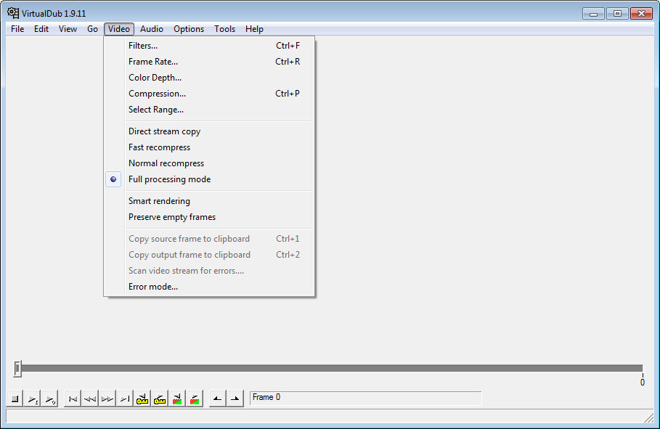
Task: Click the Stop playback button
Action: (15, 399)
